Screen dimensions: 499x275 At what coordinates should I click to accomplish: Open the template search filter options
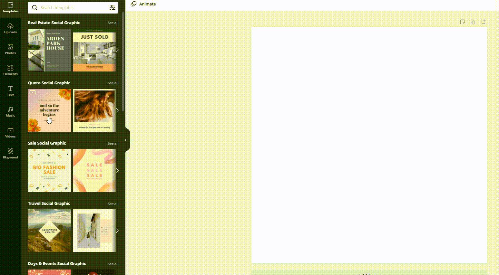112,8
